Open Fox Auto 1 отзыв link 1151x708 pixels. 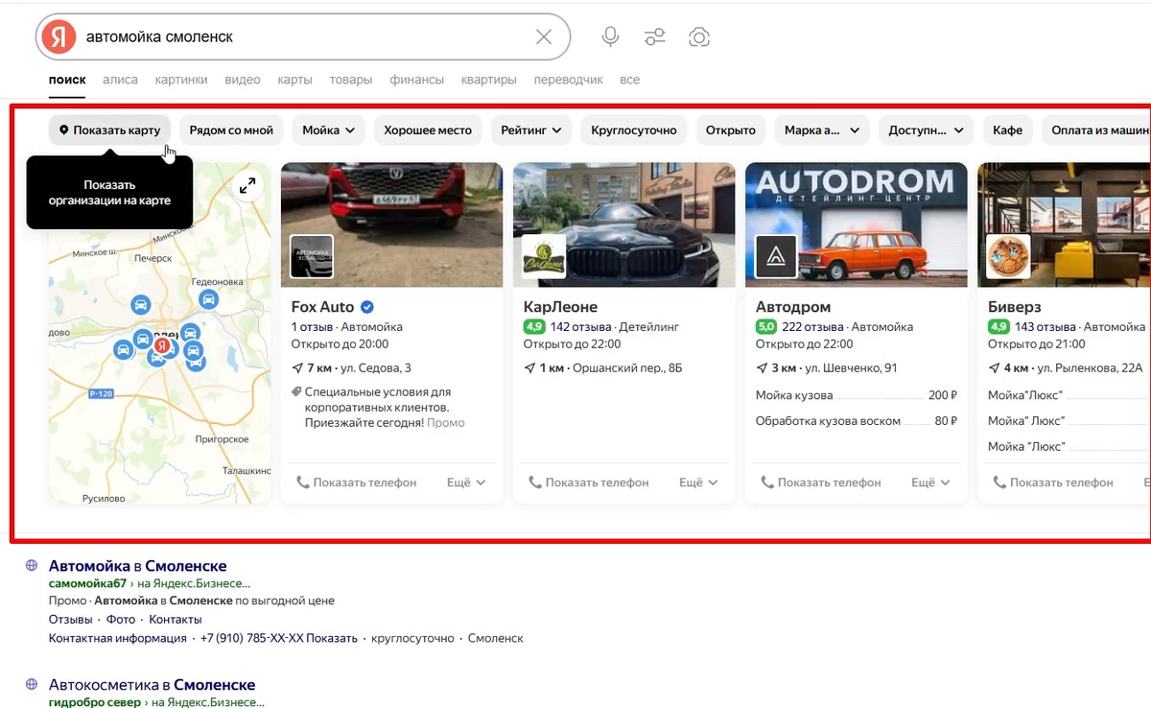point(313,327)
